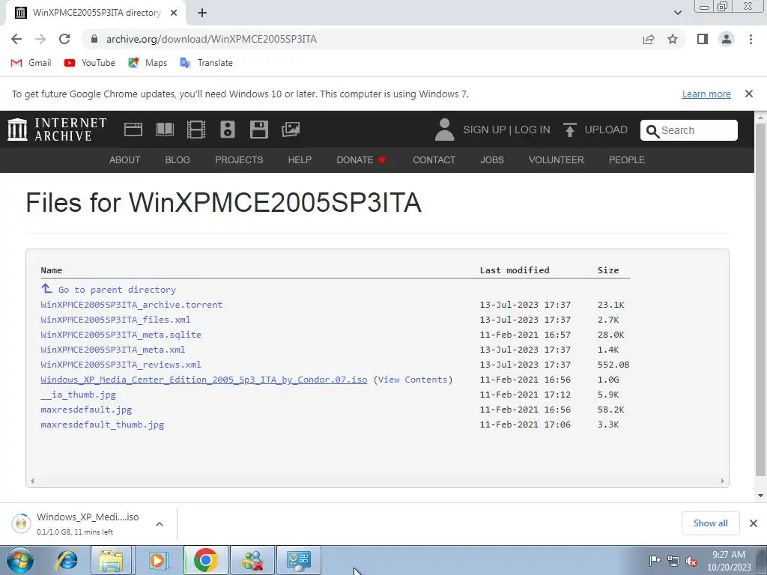Open the Software floppy disk icon

pos(258,130)
